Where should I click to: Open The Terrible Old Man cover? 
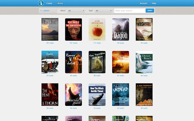pyautogui.click(x=97, y=62)
